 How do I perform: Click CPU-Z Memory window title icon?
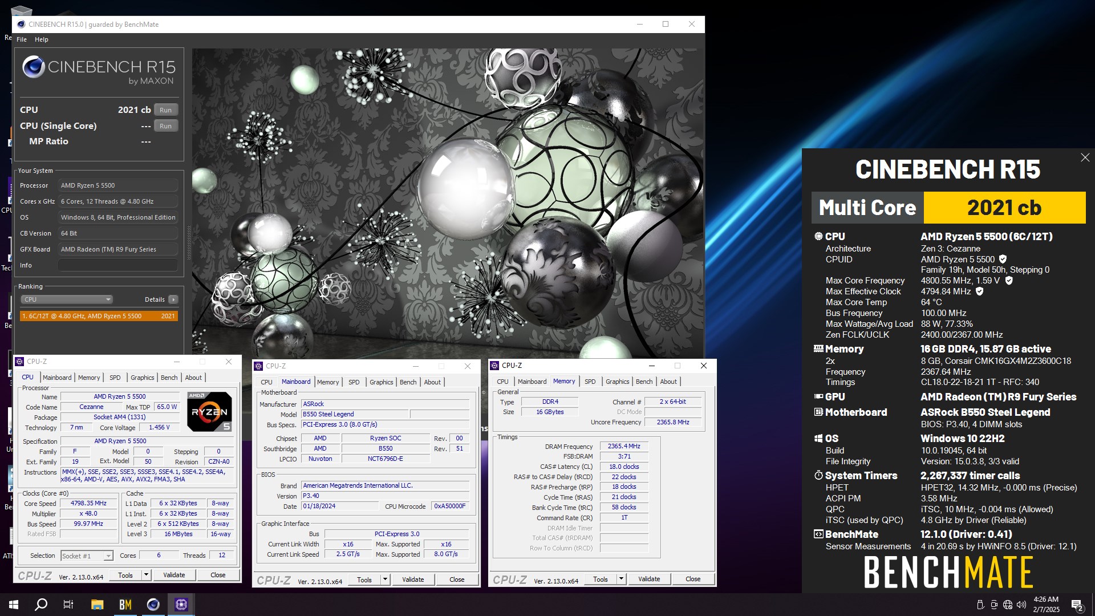pyautogui.click(x=495, y=366)
